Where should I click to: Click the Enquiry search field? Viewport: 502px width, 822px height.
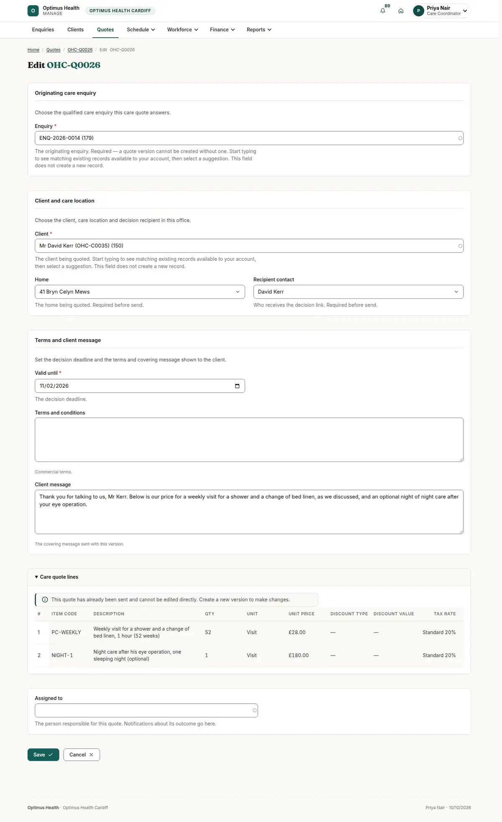click(249, 138)
